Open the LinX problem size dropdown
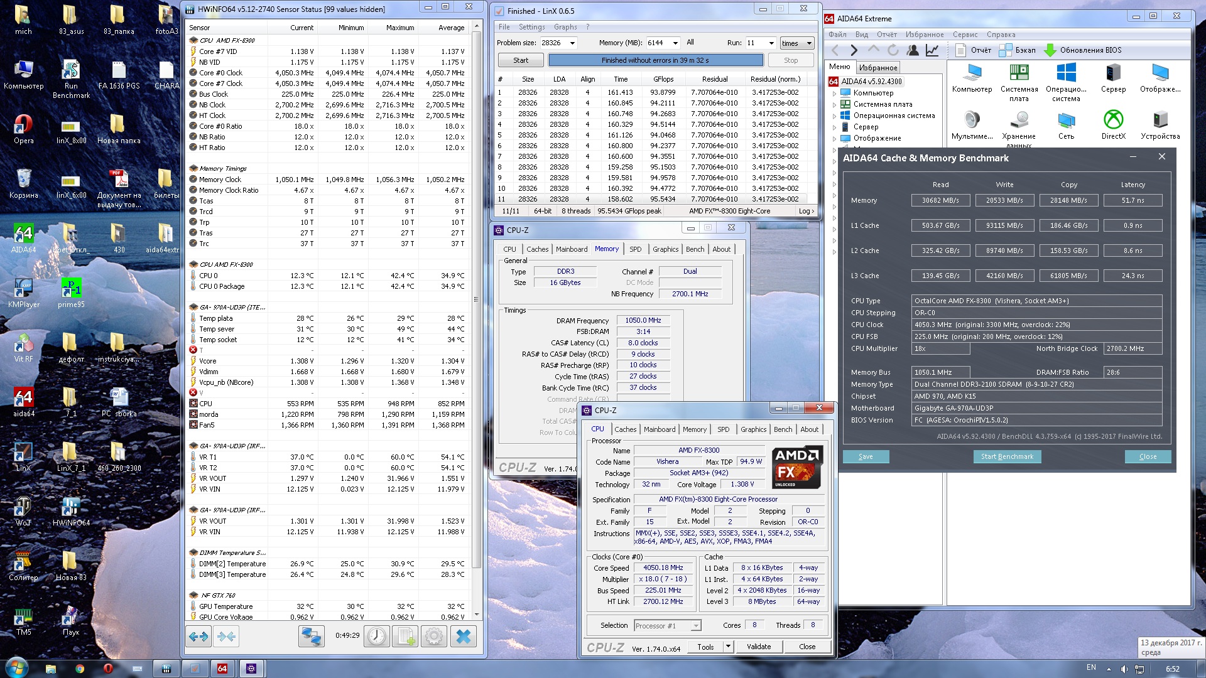The width and height of the screenshot is (1206, 678). tap(572, 43)
